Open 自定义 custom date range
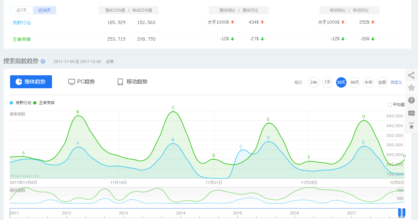418x220 pixels. coord(397,82)
